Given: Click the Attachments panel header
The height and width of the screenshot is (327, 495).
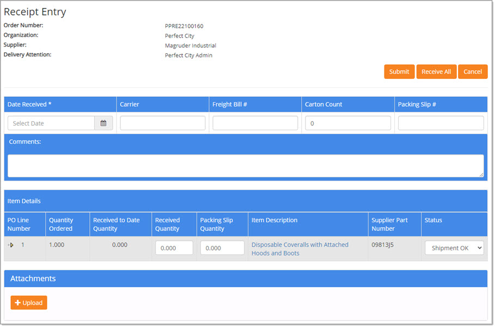Looking at the screenshot, I should pyautogui.click(x=246, y=279).
